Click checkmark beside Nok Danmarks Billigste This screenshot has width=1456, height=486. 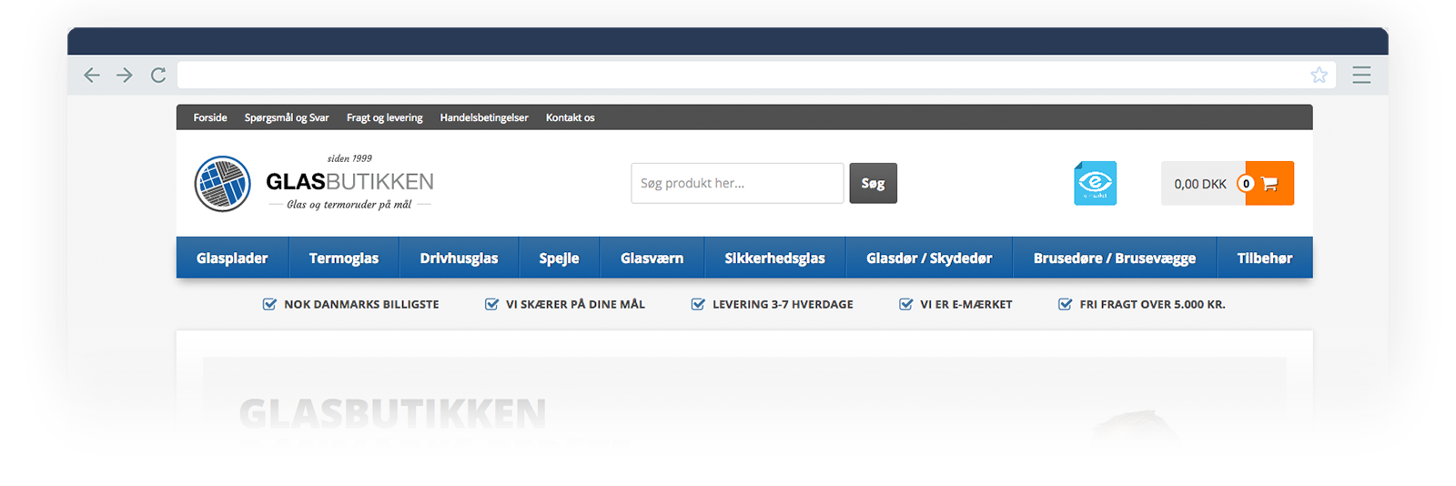point(269,304)
